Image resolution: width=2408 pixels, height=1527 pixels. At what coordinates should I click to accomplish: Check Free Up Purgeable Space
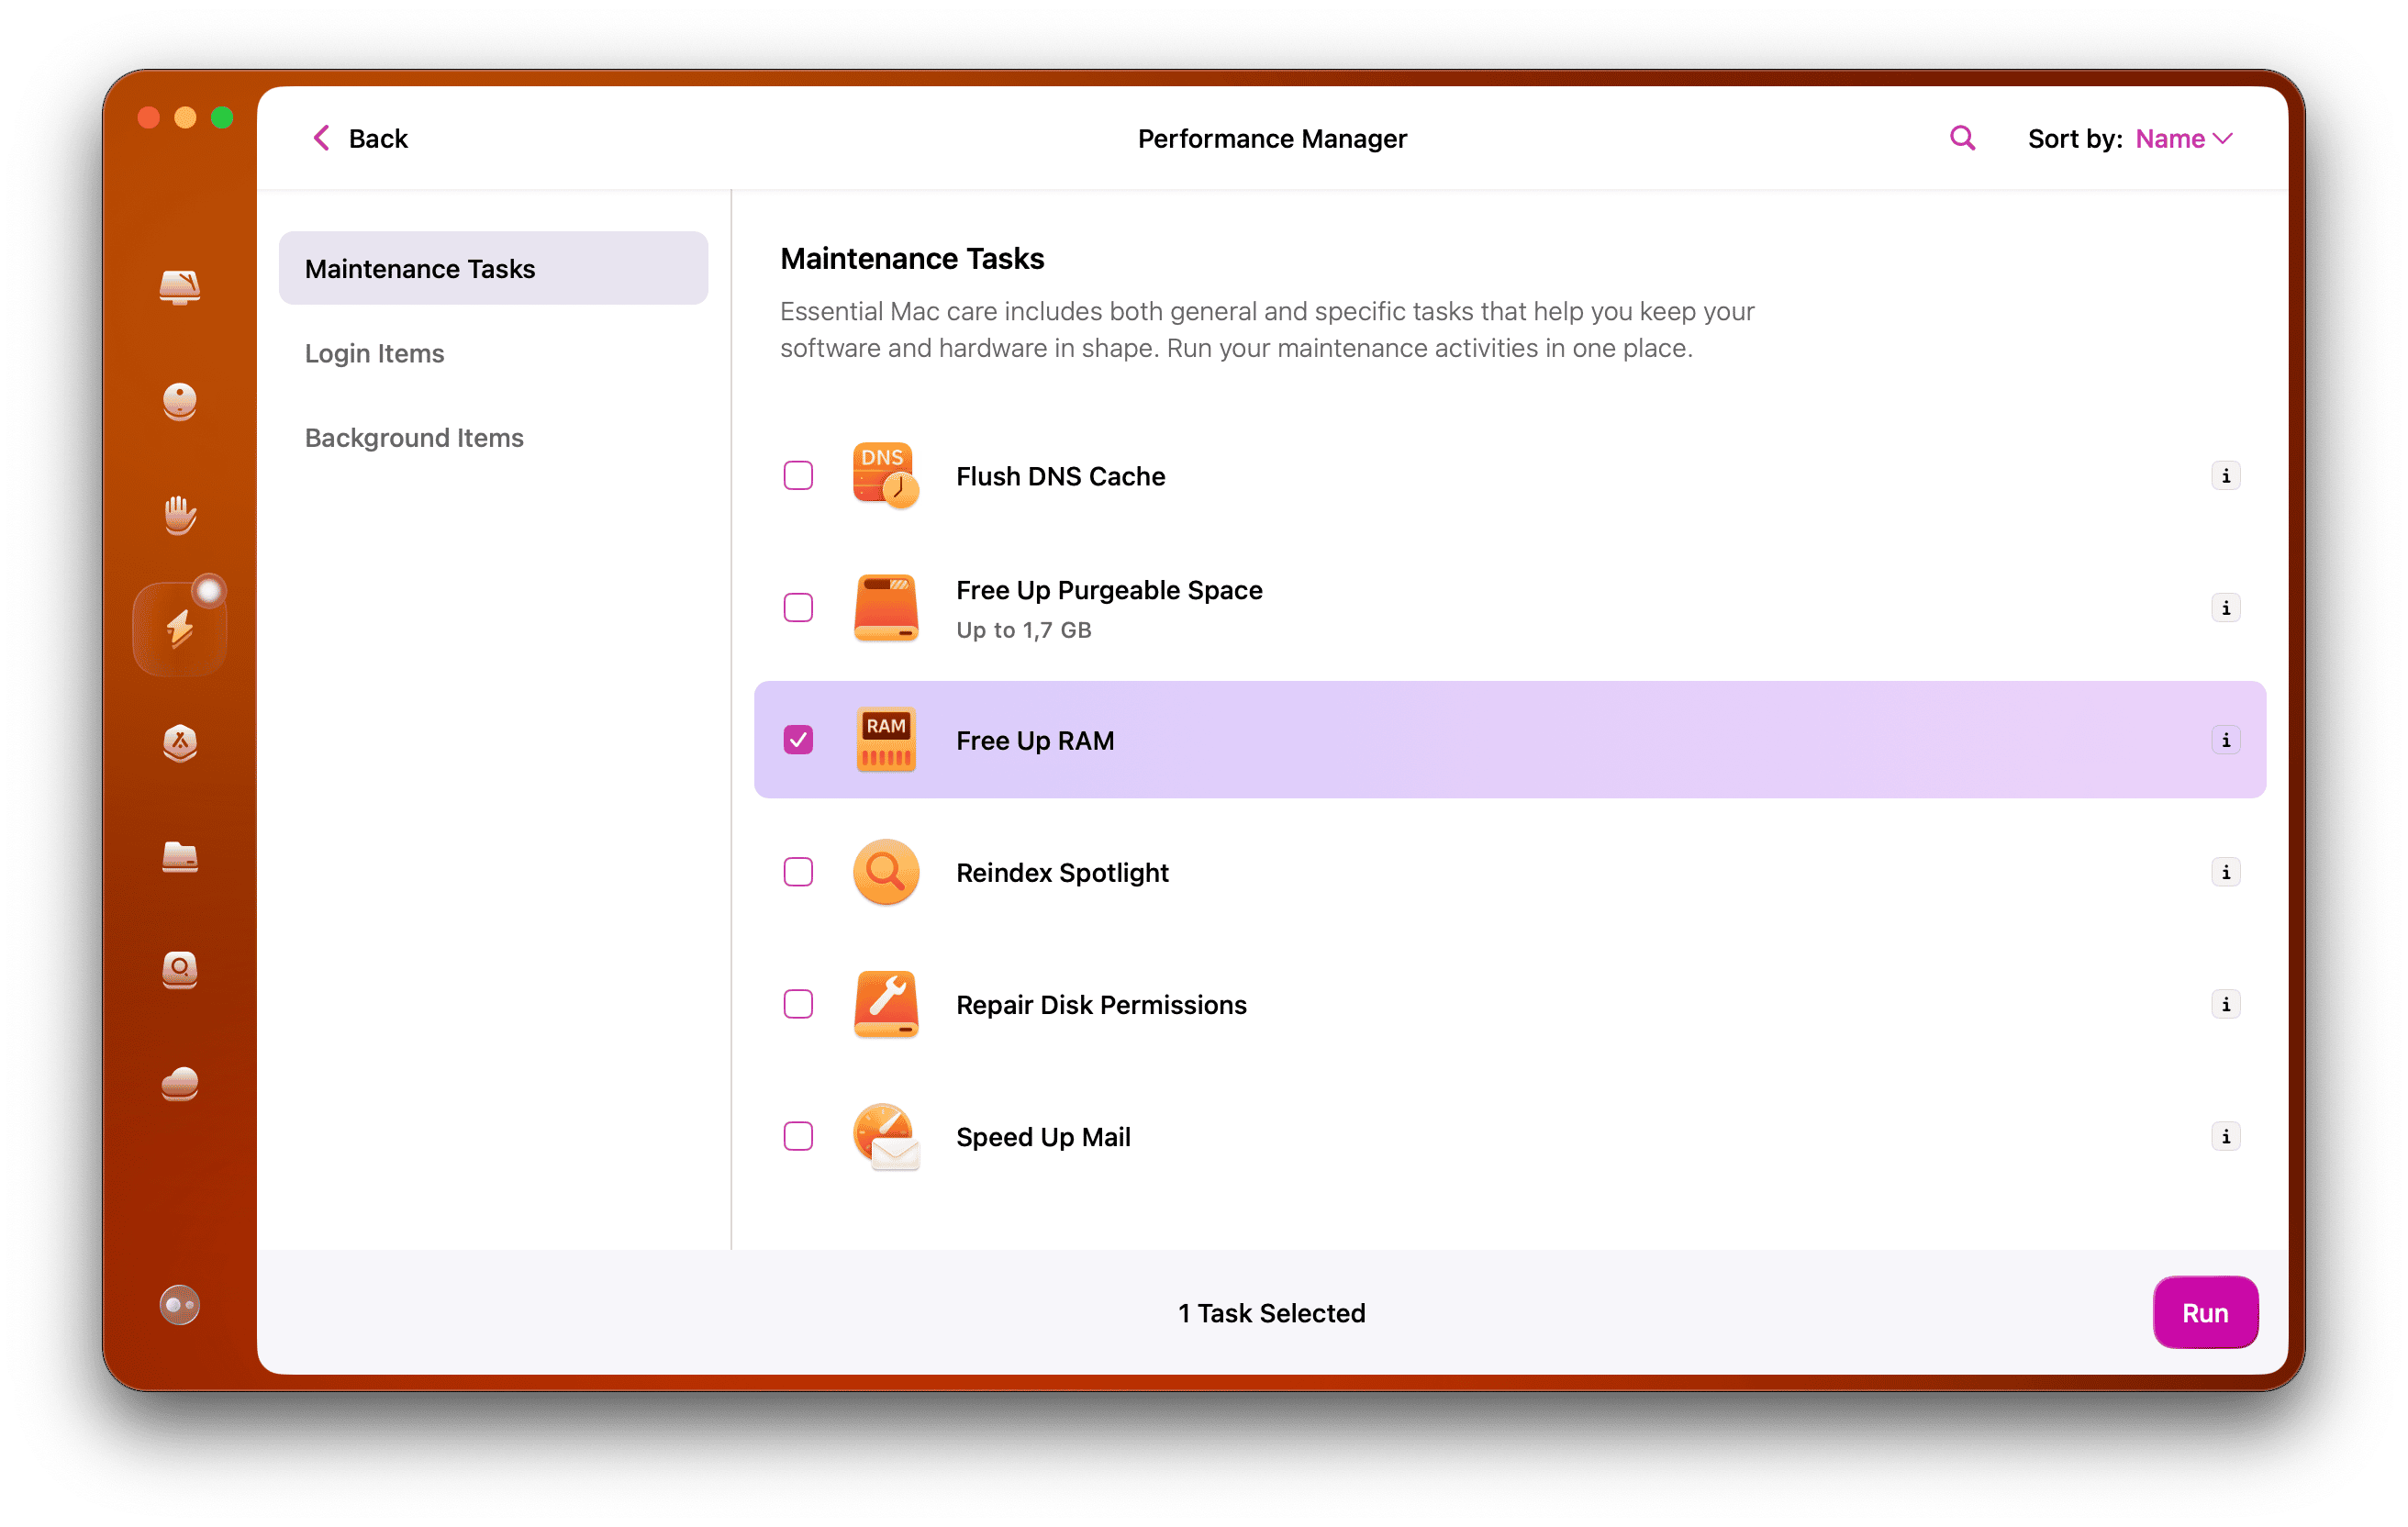(798, 607)
